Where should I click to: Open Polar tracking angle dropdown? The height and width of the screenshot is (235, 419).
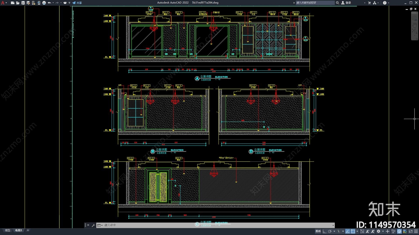pos(334,231)
